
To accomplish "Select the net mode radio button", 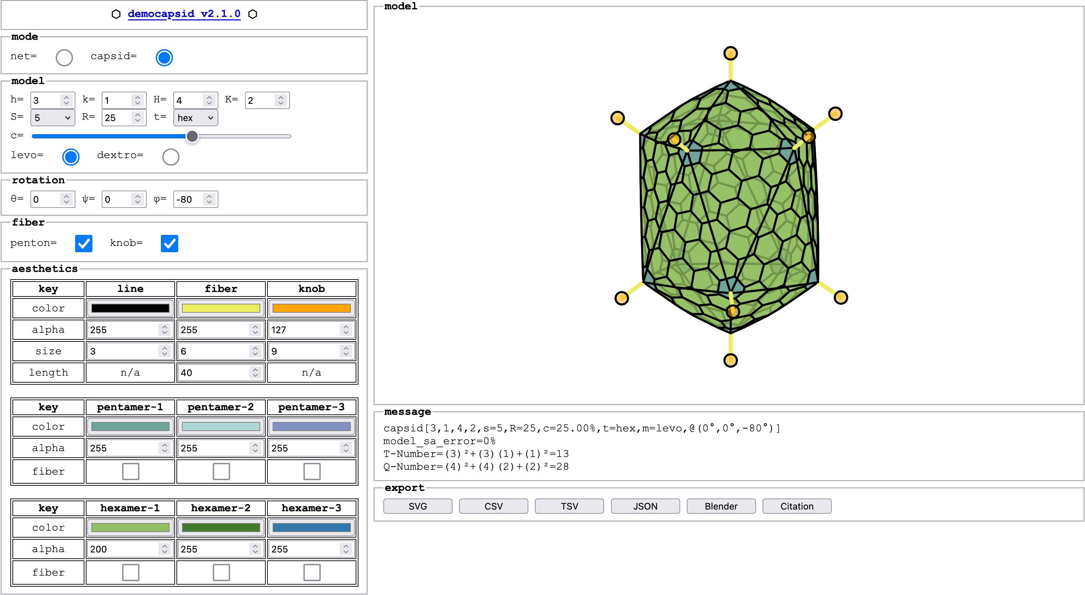I will point(64,57).
